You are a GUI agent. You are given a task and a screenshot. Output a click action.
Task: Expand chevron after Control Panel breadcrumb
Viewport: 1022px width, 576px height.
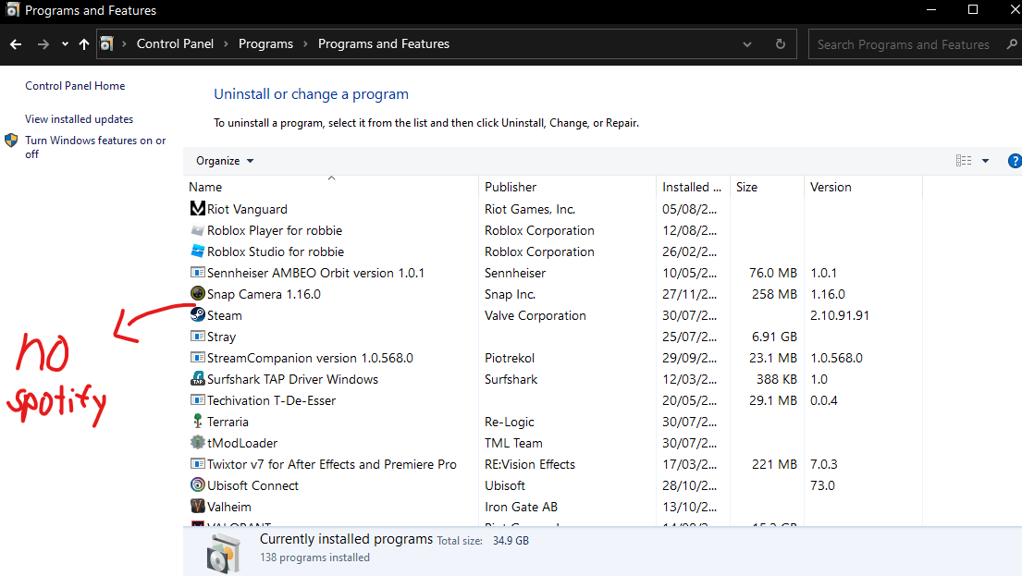(x=227, y=44)
